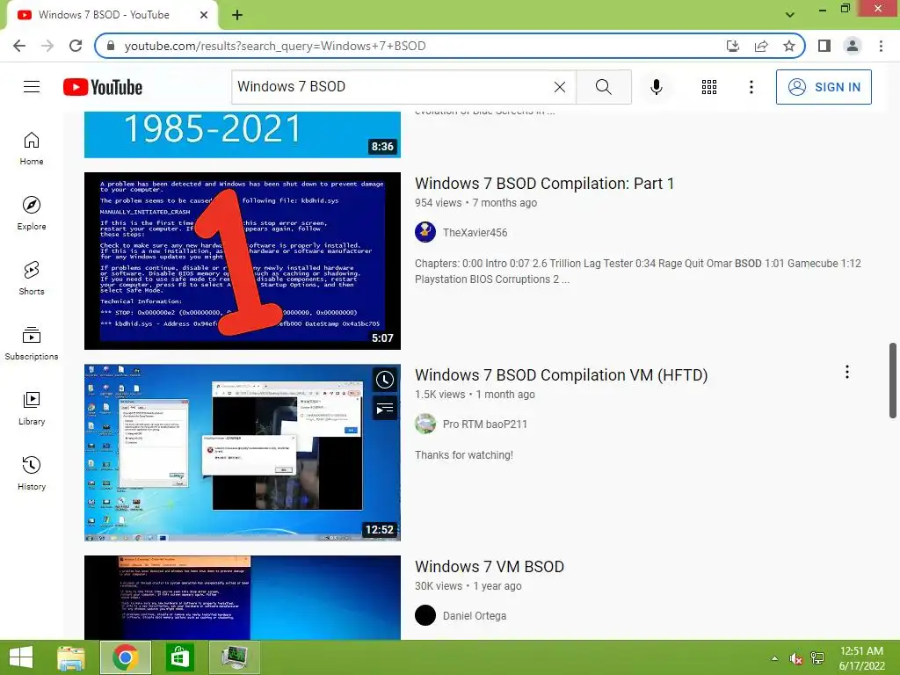Open tab search dropdown chevron
The width and height of the screenshot is (900, 675).
tap(790, 15)
